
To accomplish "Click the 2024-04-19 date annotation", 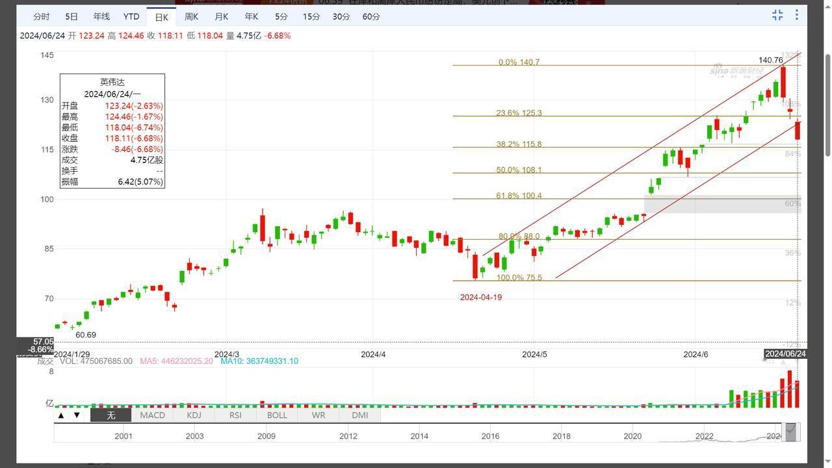I will pos(481,297).
